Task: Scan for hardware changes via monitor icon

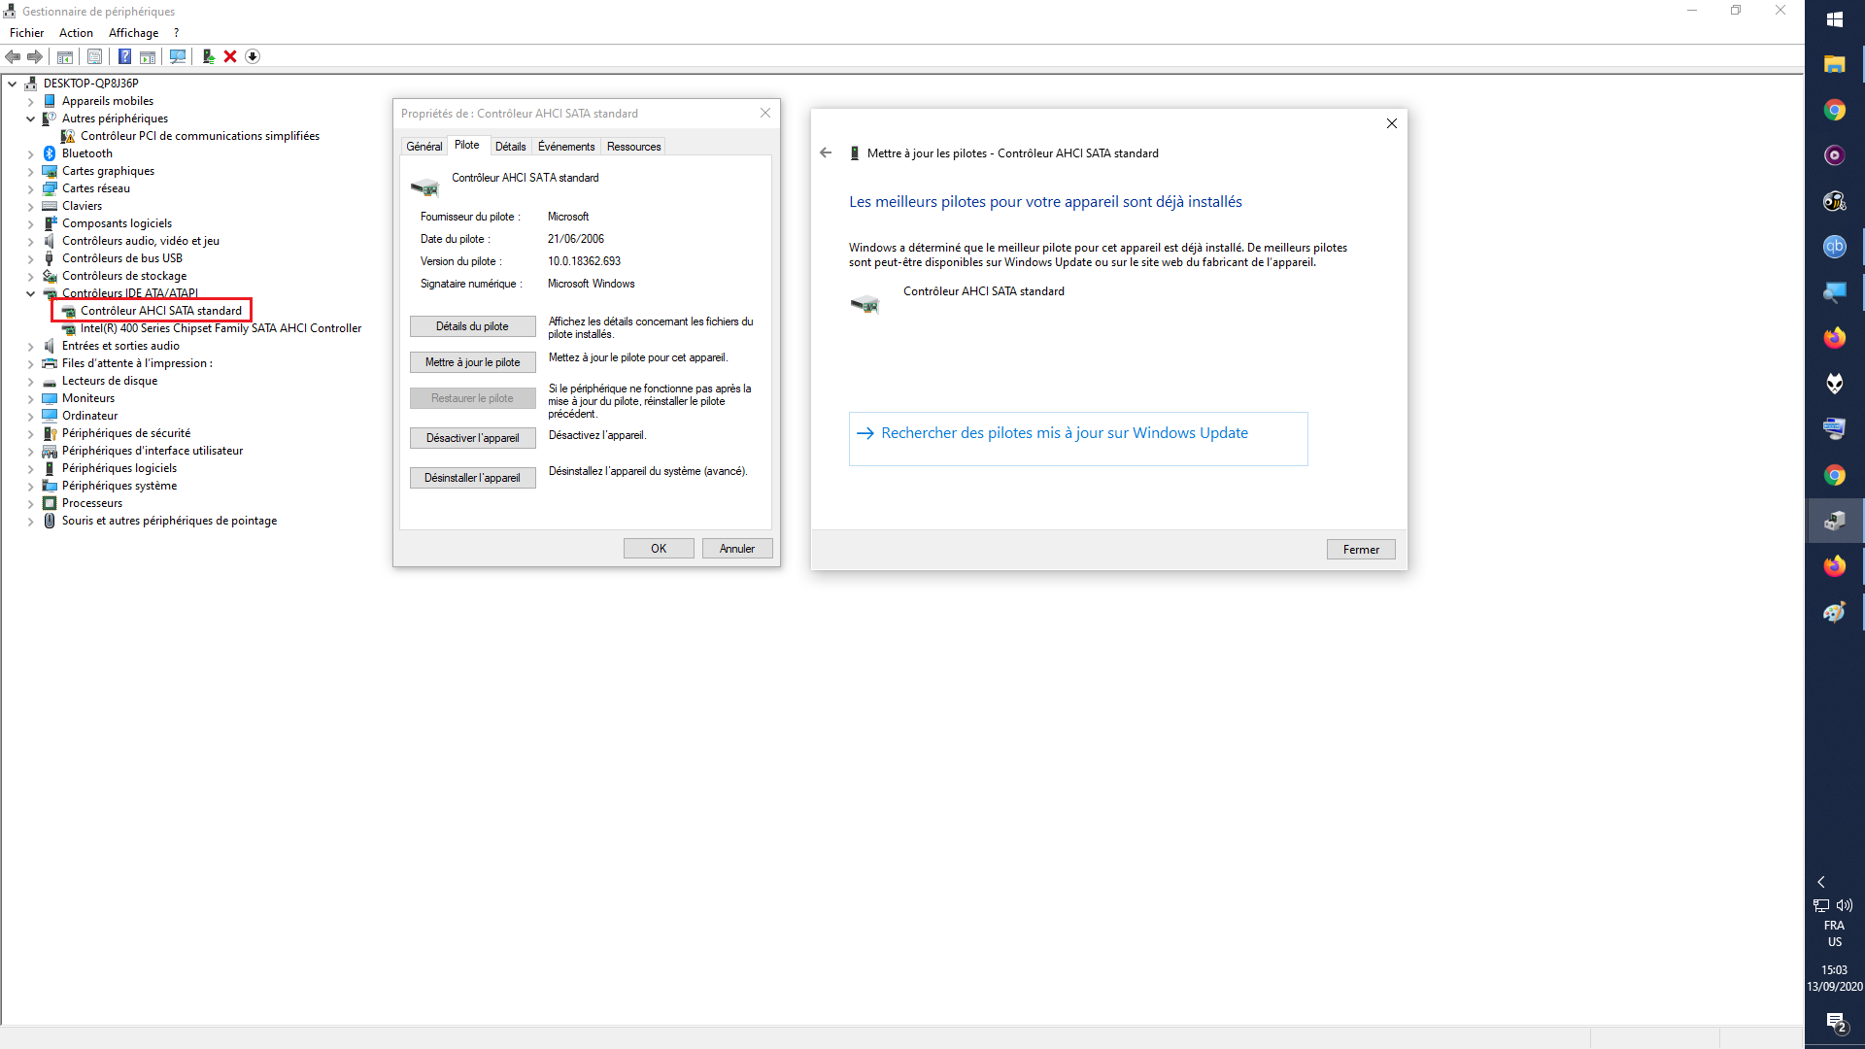Action: (178, 56)
